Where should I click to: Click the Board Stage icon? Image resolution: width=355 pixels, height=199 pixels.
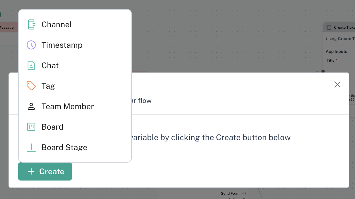[x=31, y=147]
